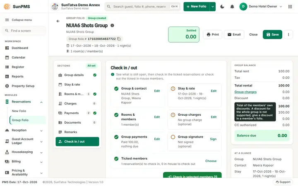Edit the Rooms & members card

157,117
